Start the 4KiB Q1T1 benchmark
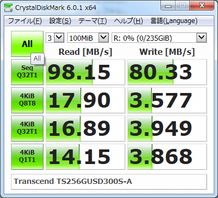The height and width of the screenshot is (198, 218). 27,157
